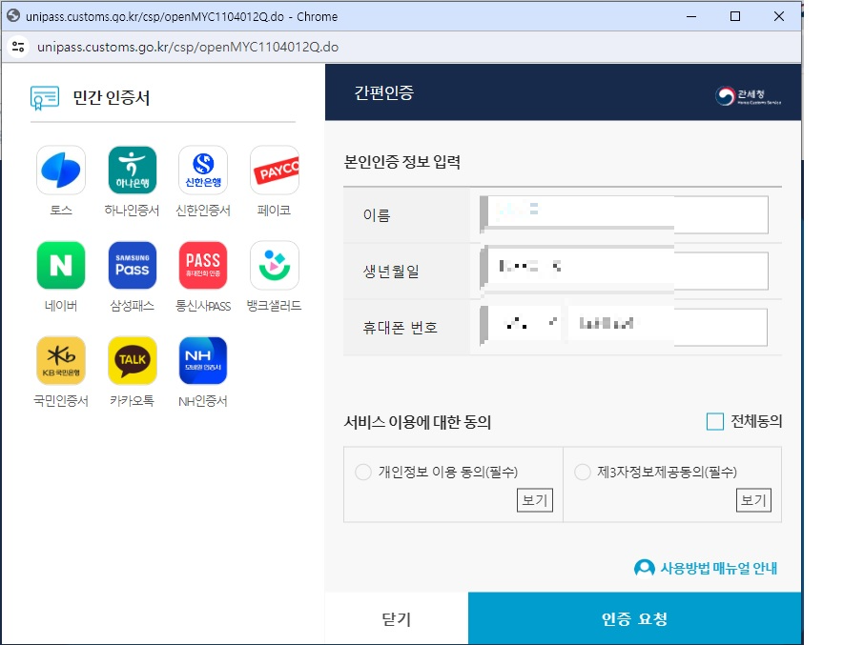Image resolution: width=864 pixels, height=645 pixels.
Task: View 제3자정보제공동의 terms via 보기
Action: [x=753, y=500]
